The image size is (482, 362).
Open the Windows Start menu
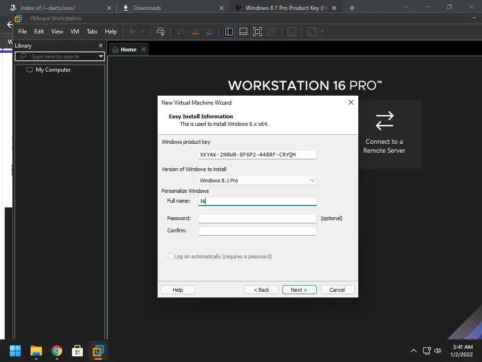pyautogui.click(x=15, y=351)
